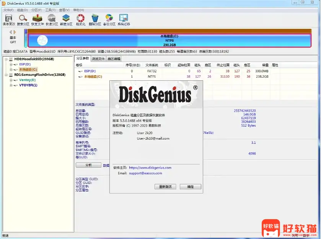Choose the New Partition (新建分区) icon
321x239 pixels.
tap(66, 20)
